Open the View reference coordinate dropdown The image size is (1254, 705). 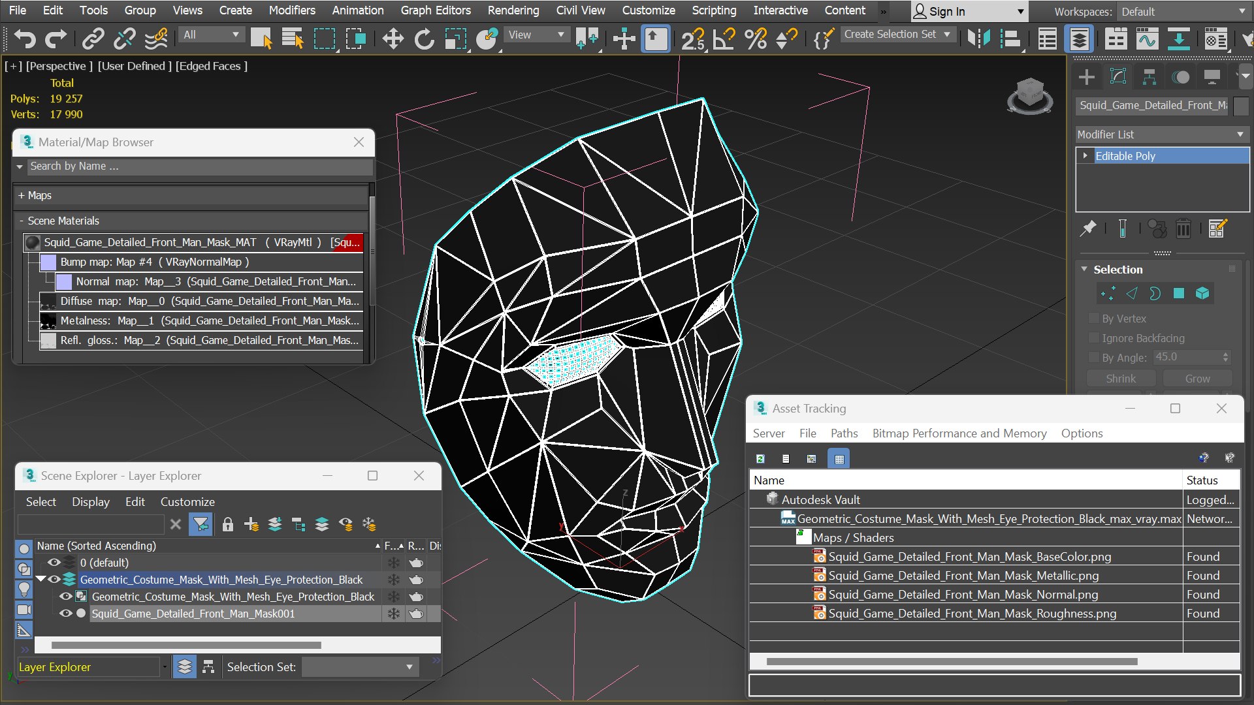536,35
